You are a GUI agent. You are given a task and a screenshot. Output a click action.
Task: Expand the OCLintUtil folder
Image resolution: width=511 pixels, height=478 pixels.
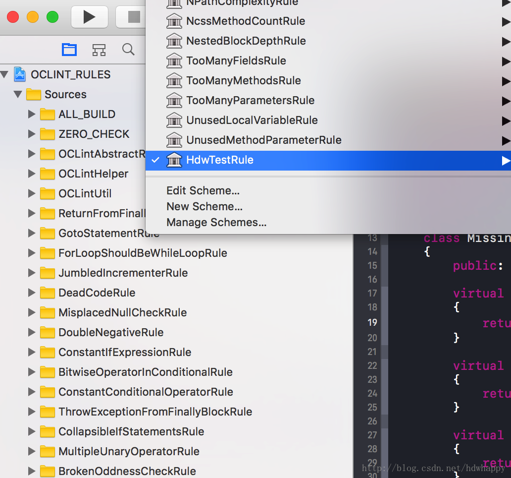click(x=32, y=193)
